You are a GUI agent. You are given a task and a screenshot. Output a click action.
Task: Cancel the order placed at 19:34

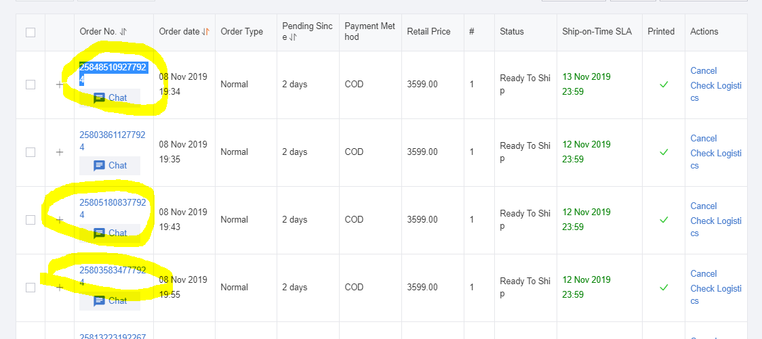[703, 70]
